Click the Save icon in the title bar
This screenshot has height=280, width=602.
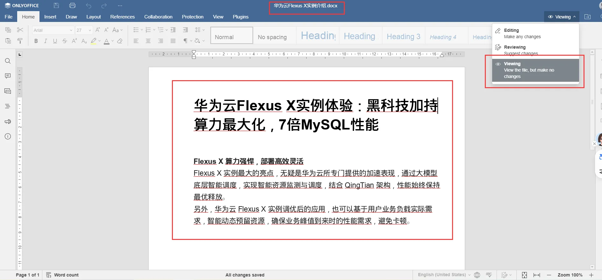[56, 5]
